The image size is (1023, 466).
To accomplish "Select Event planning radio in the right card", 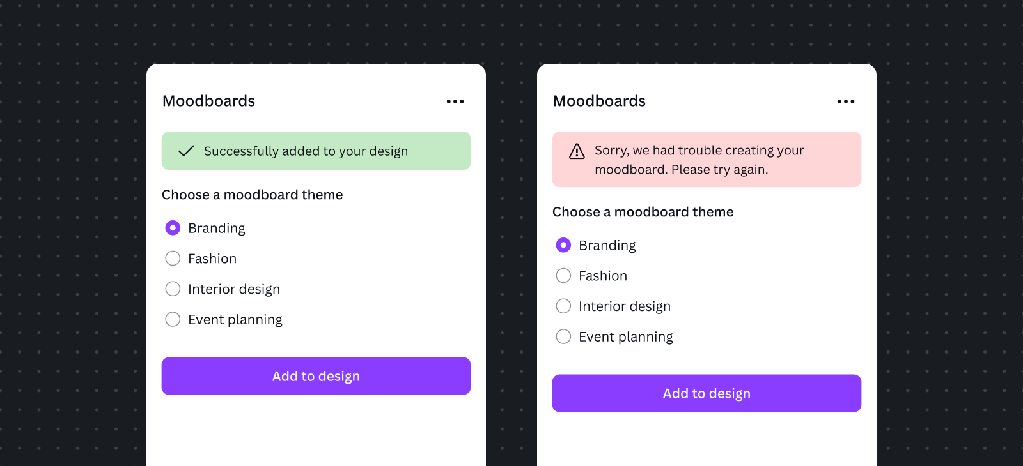I will [563, 336].
